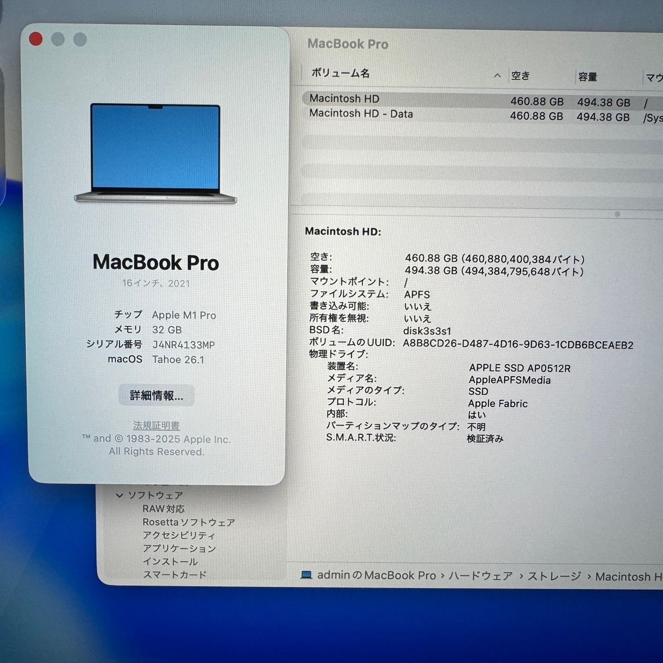Select Rosetta ソフトウェア in the sidebar
Image resolution: width=663 pixels, height=663 pixels.
(x=188, y=522)
